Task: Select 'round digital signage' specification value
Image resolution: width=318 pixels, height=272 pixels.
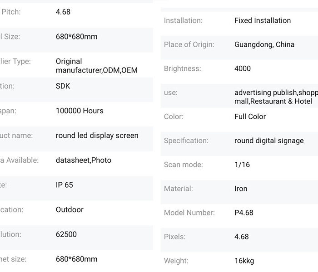Action: point(269,141)
